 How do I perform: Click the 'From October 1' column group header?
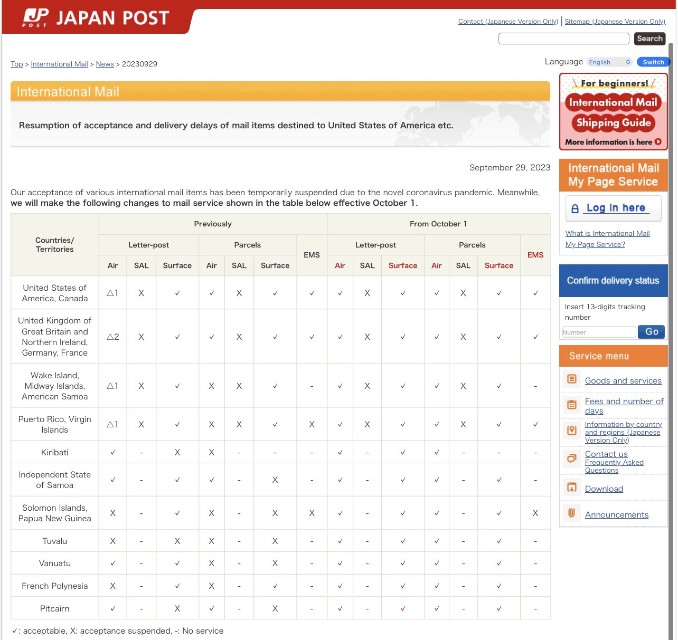pyautogui.click(x=438, y=224)
